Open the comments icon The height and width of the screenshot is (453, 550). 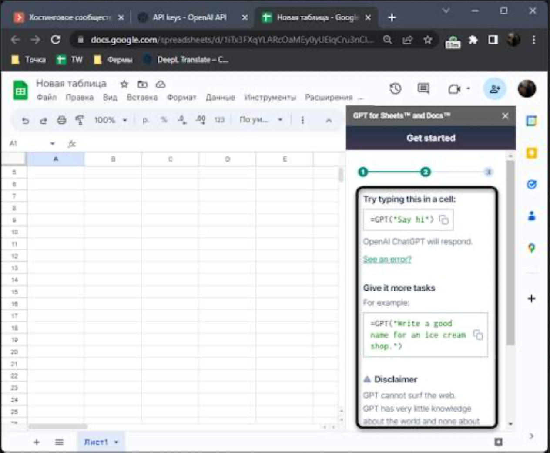tap(423, 89)
